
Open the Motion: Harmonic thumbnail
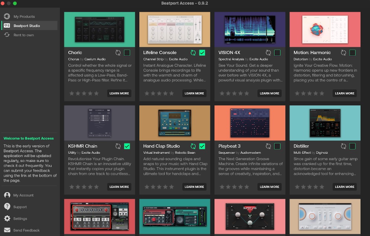tap(325, 29)
